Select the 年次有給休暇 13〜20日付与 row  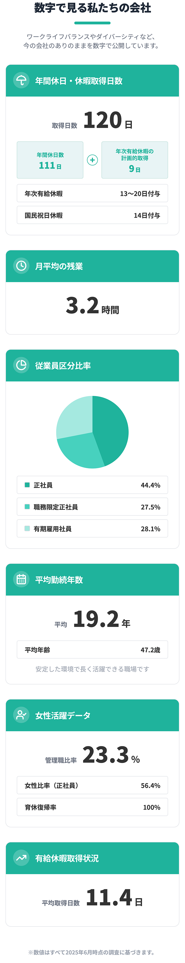click(x=92, y=193)
